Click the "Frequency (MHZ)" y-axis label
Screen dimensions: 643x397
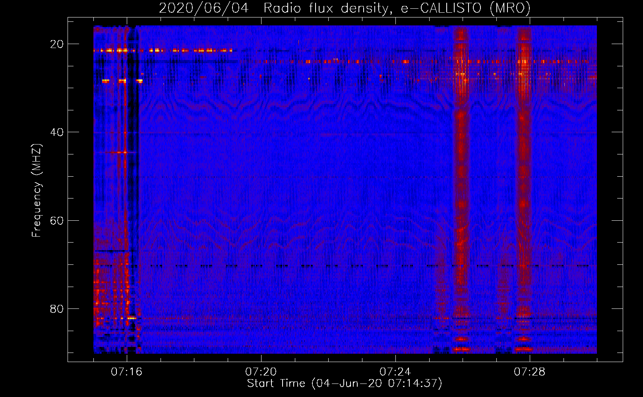[37, 191]
